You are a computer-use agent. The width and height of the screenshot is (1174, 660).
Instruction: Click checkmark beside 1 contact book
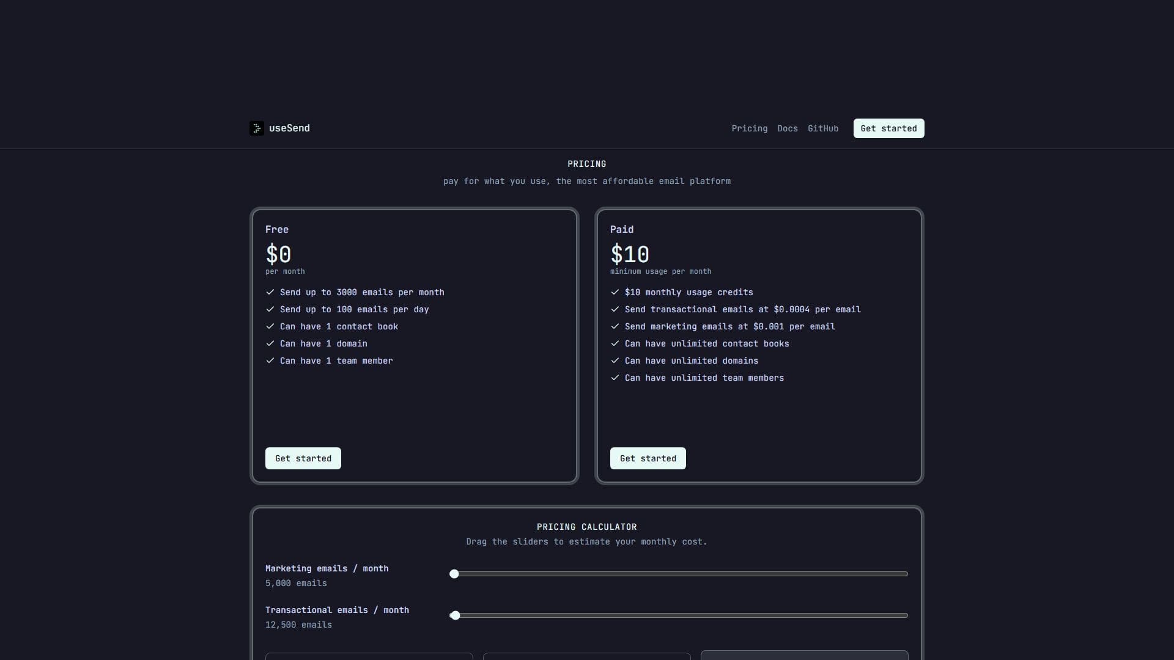[270, 326]
